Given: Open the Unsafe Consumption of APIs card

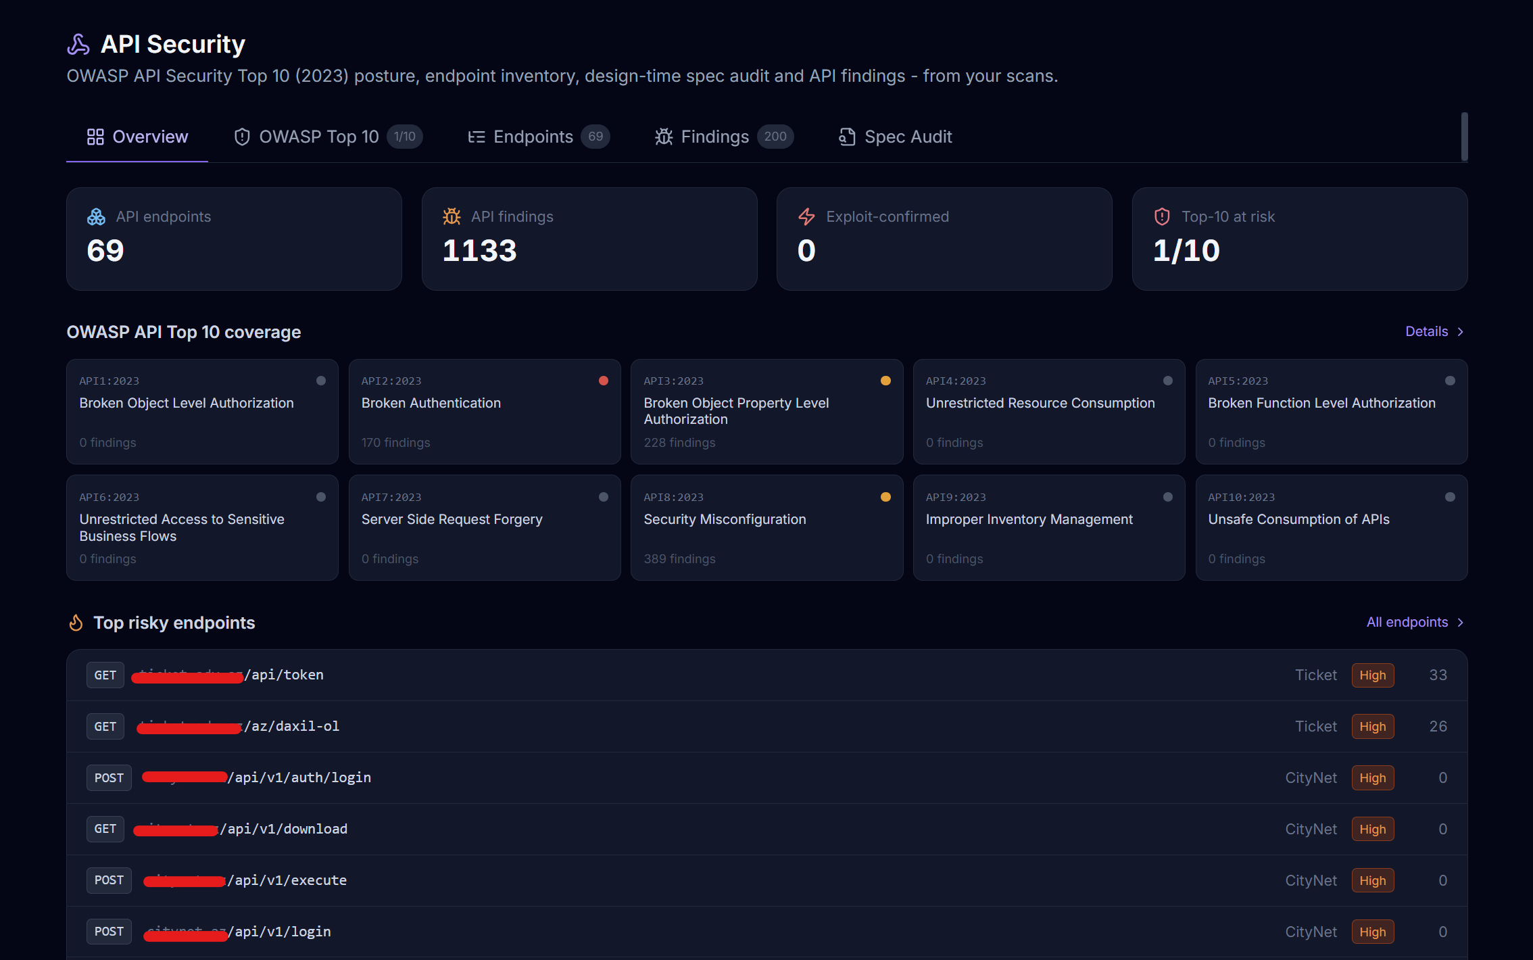Looking at the screenshot, I should 1332,528.
